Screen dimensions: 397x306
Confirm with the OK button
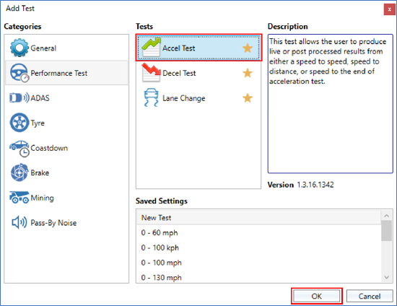coord(316,296)
